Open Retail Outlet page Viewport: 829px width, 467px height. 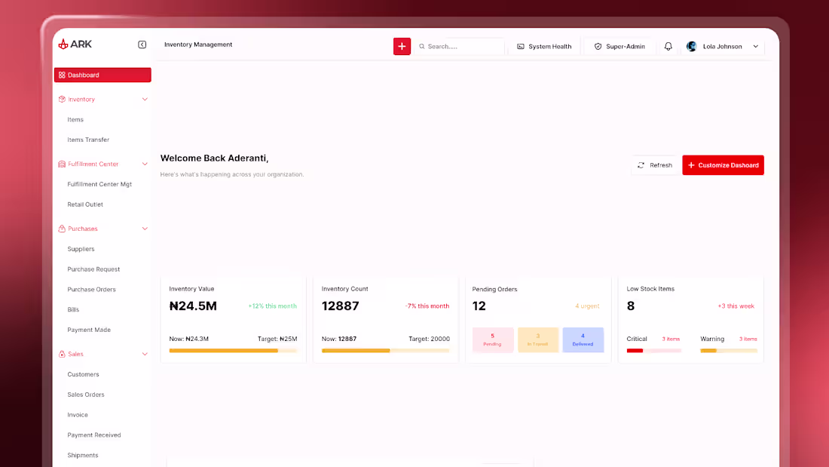click(85, 204)
